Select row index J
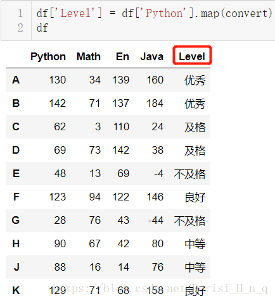This screenshot has height=301, width=275. point(16,267)
